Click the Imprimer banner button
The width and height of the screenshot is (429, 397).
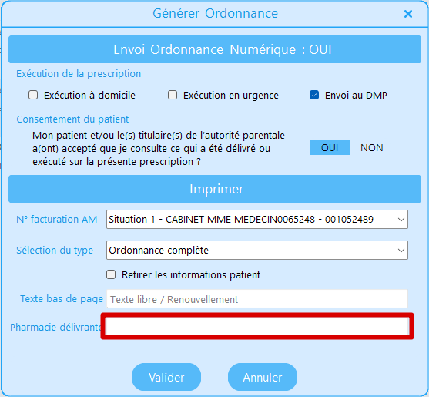[215, 189]
